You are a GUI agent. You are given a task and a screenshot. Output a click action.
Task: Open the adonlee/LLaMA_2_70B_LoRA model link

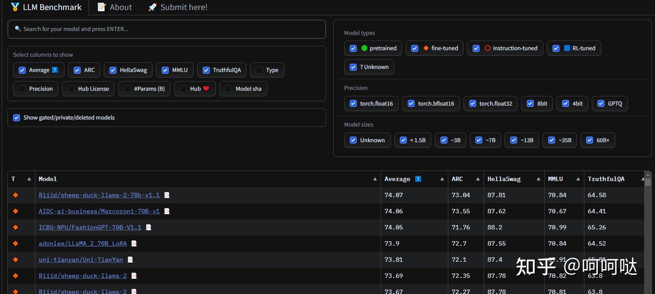82,244
